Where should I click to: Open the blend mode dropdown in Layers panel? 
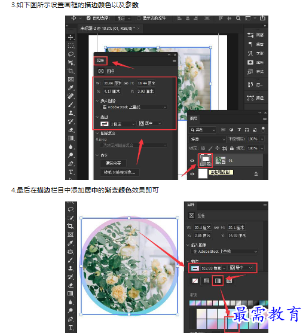click(x=207, y=139)
